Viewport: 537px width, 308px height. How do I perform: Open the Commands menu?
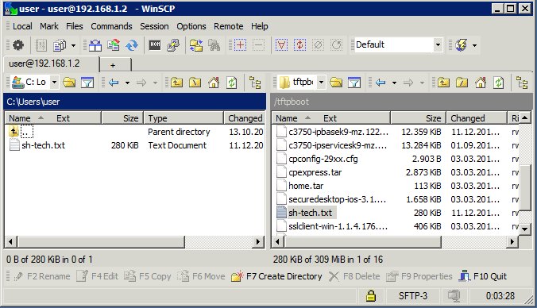tap(111, 26)
